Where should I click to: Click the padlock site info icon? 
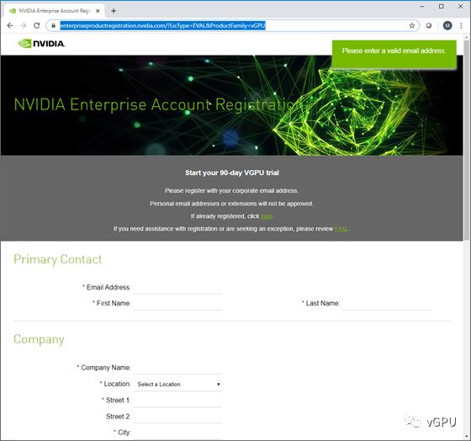click(53, 25)
